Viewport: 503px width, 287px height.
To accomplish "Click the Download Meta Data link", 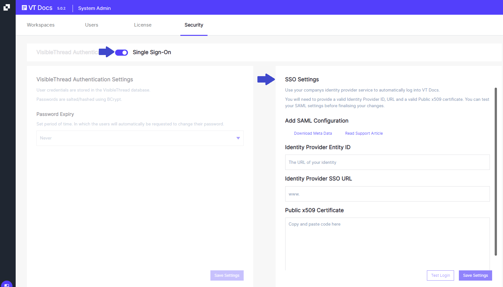I will 313,133.
